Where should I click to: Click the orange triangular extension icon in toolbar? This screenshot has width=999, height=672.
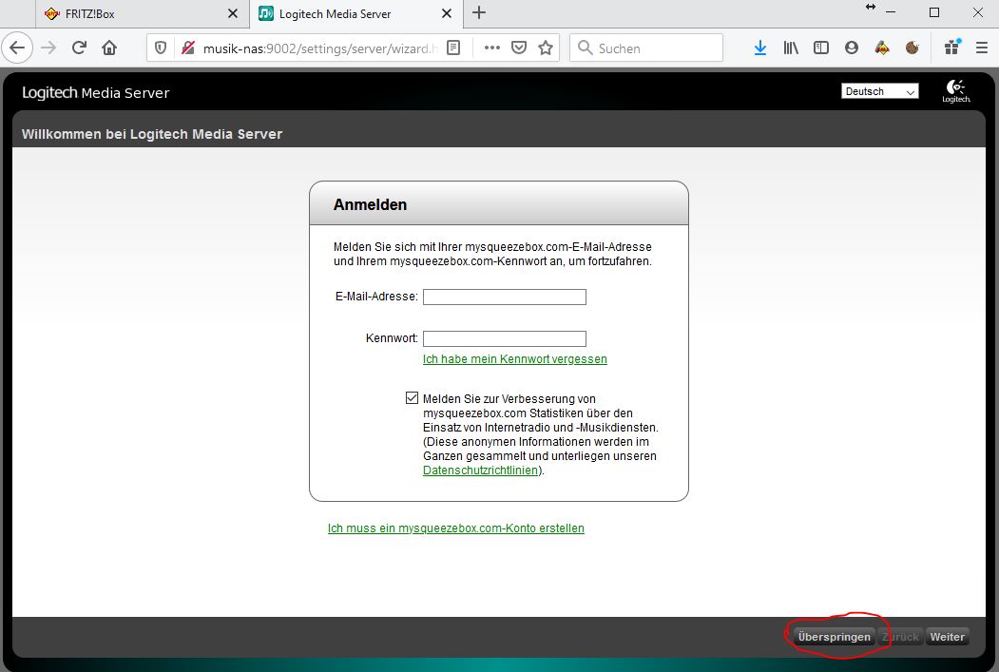coord(882,48)
